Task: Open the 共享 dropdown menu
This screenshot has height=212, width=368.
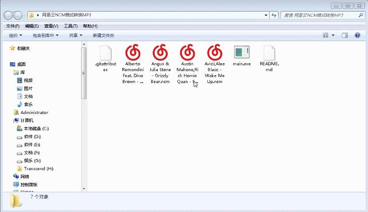Action: click(x=75, y=35)
